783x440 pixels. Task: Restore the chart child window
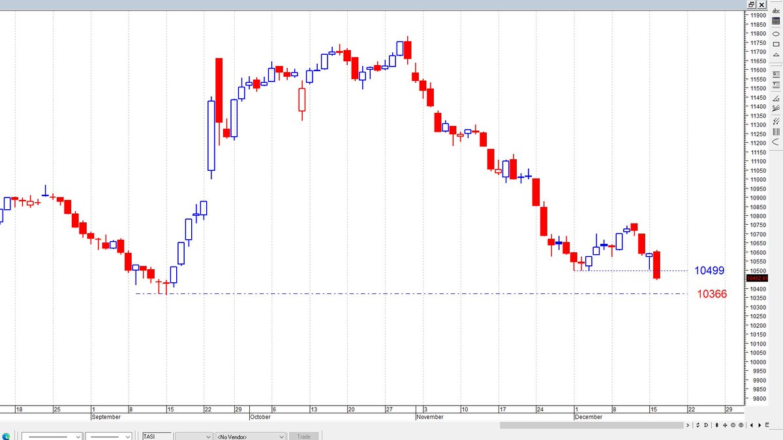pos(752,4)
